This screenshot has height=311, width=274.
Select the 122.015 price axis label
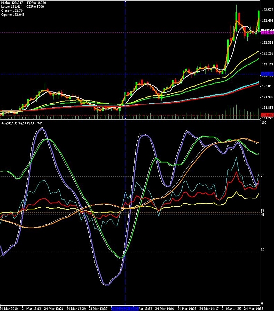(x=267, y=86)
